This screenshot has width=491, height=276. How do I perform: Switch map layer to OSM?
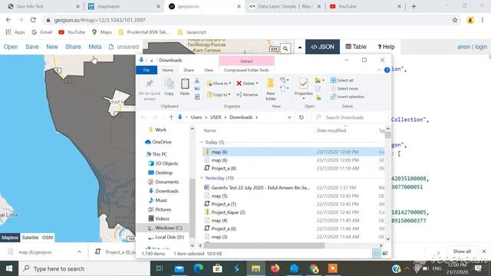point(48,238)
